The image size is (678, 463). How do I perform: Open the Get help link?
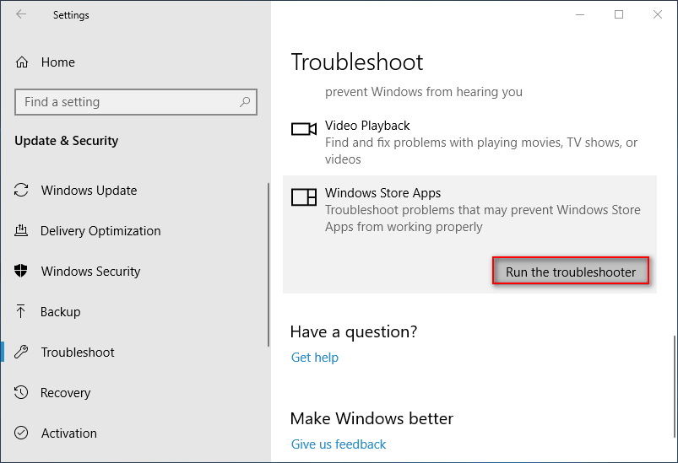(x=315, y=358)
